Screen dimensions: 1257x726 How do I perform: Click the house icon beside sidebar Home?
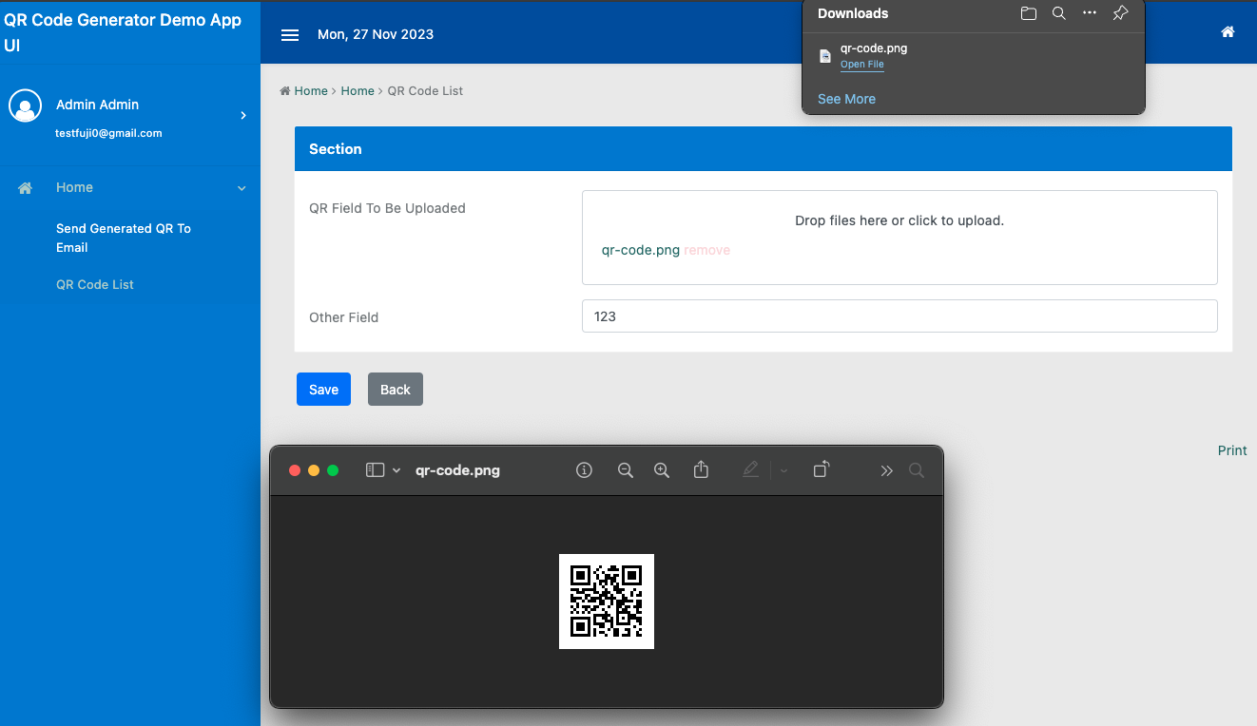(26, 188)
